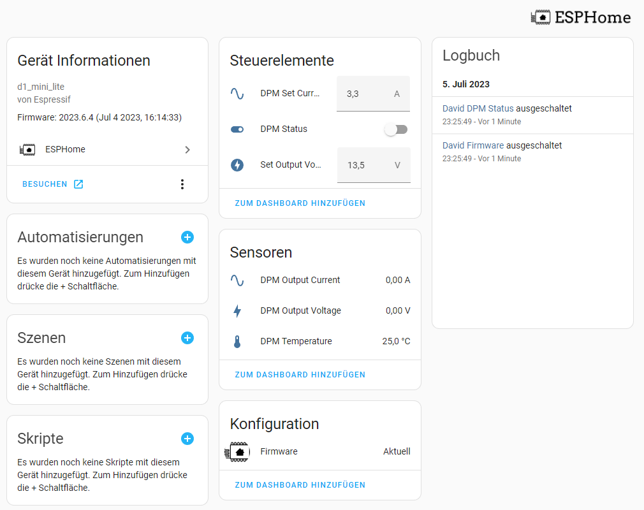
Task: Click the 5. Juli 2023 logbook date
Action: point(465,84)
